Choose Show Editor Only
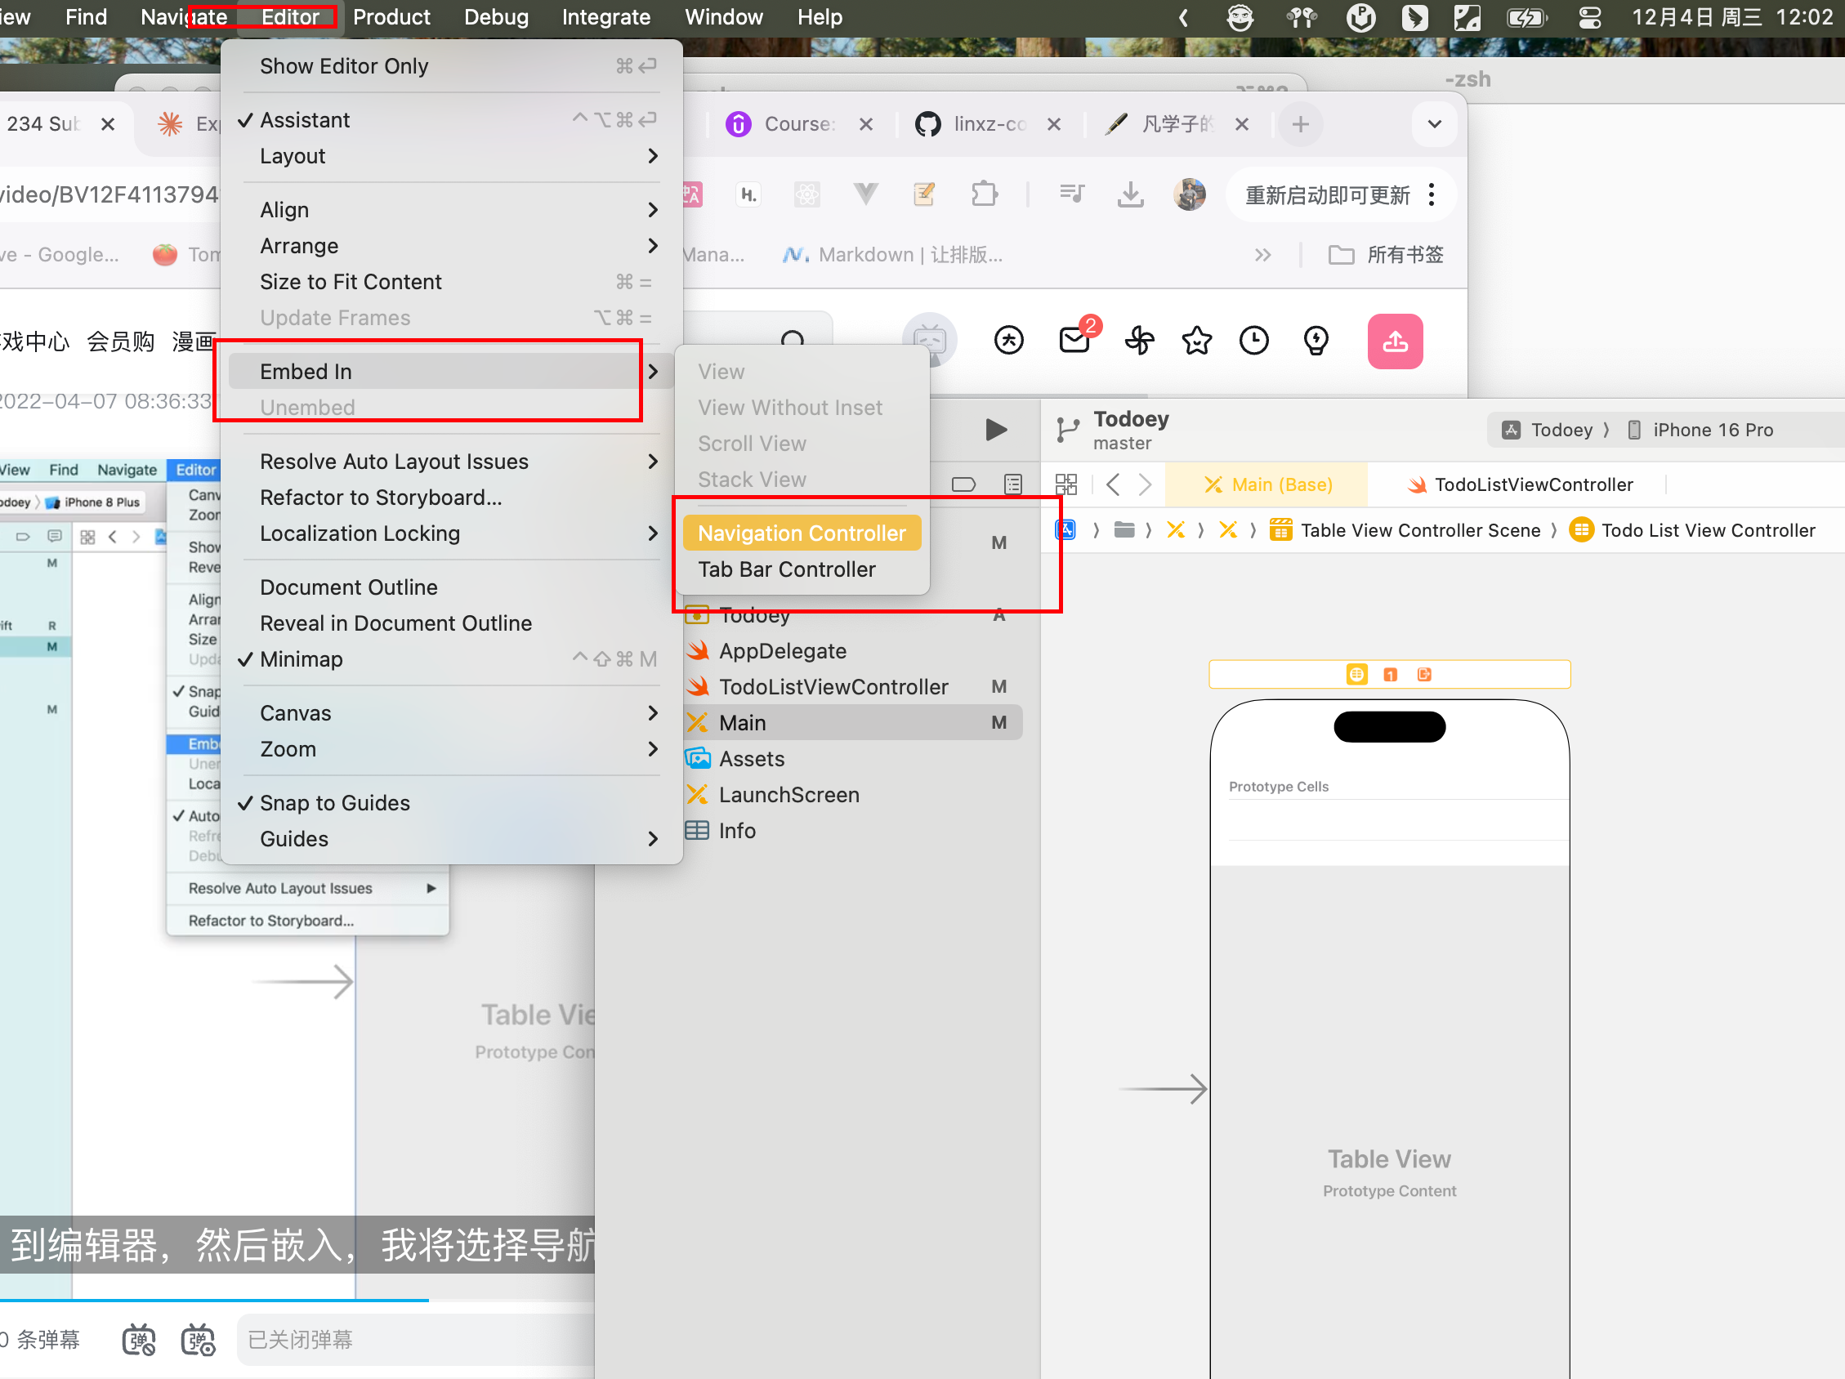Screen dimensions: 1845x1379 (451, 66)
